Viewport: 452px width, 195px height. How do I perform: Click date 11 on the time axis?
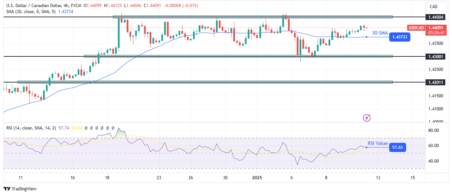tap(20, 178)
